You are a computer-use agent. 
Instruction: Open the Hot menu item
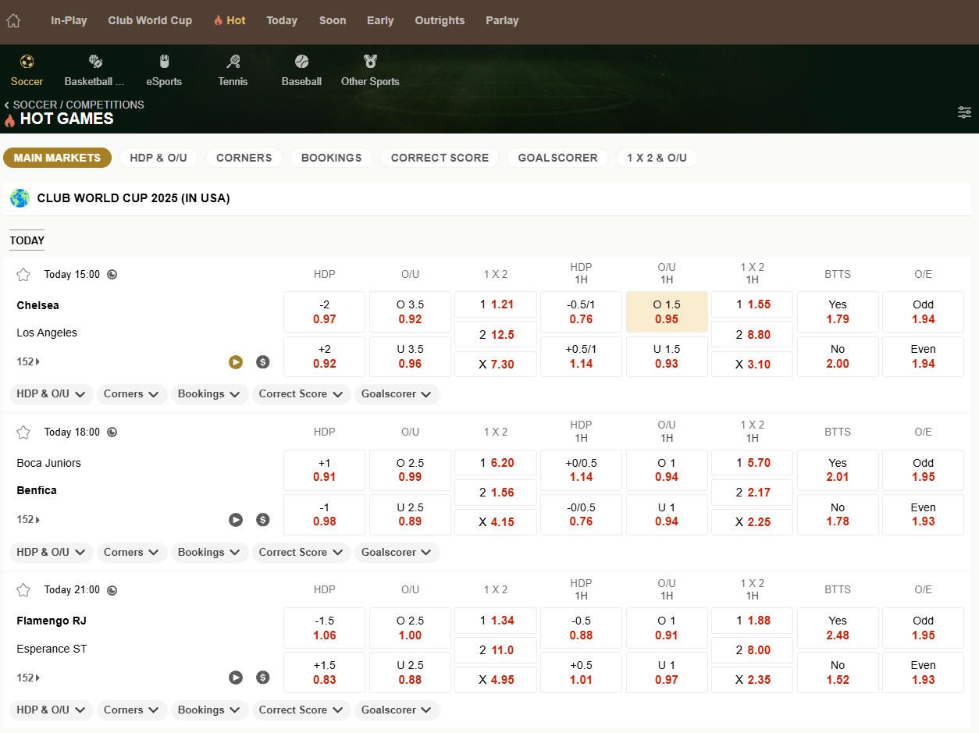230,21
